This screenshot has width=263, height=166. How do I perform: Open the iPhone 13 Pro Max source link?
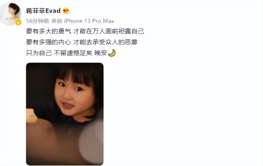pos(89,21)
